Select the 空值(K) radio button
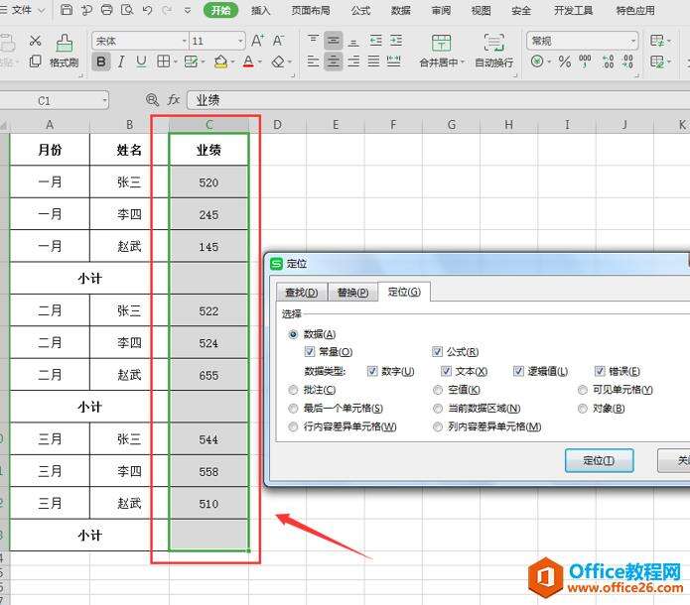The width and height of the screenshot is (690, 605). (440, 390)
